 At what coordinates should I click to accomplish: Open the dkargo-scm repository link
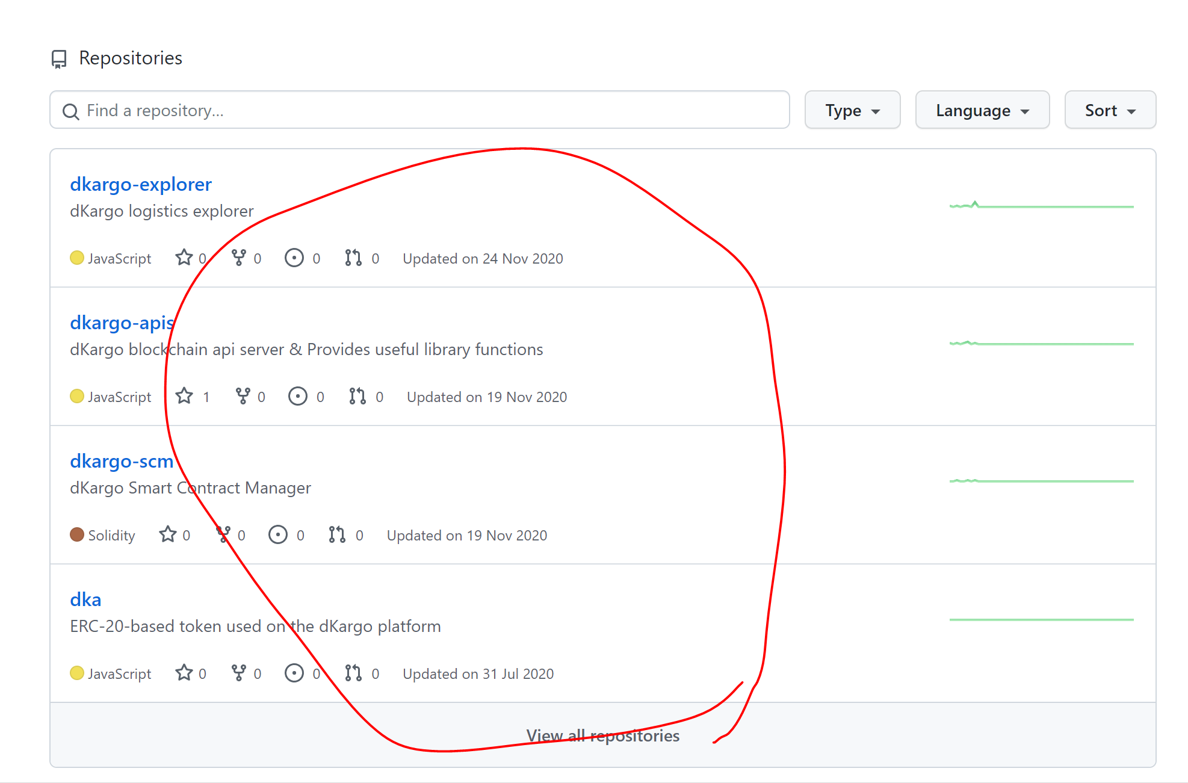[122, 461]
